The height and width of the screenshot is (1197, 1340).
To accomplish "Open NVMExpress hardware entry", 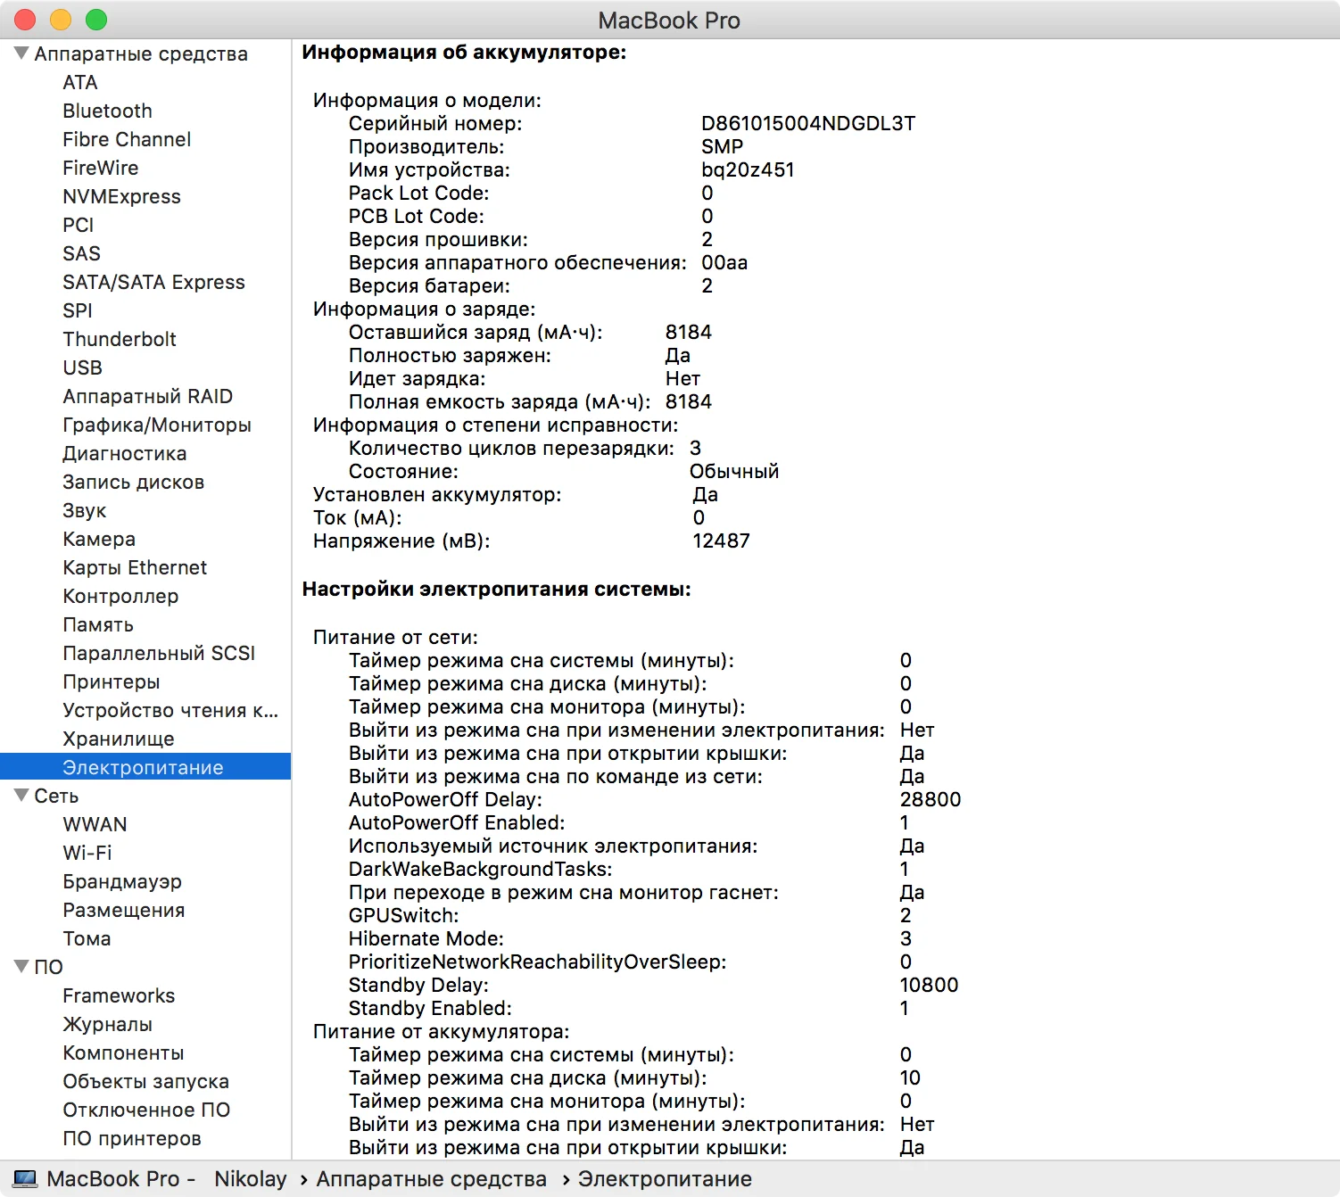I will pos(121,196).
